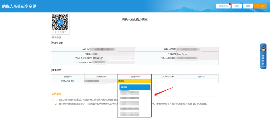Save the form with 保存 button
The height and width of the screenshot is (123, 270).
[x=237, y=6]
